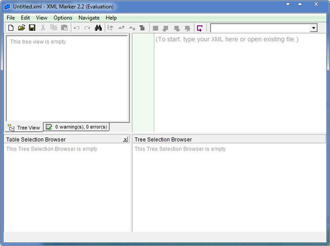Click the Redo arrow icon

coord(87,28)
